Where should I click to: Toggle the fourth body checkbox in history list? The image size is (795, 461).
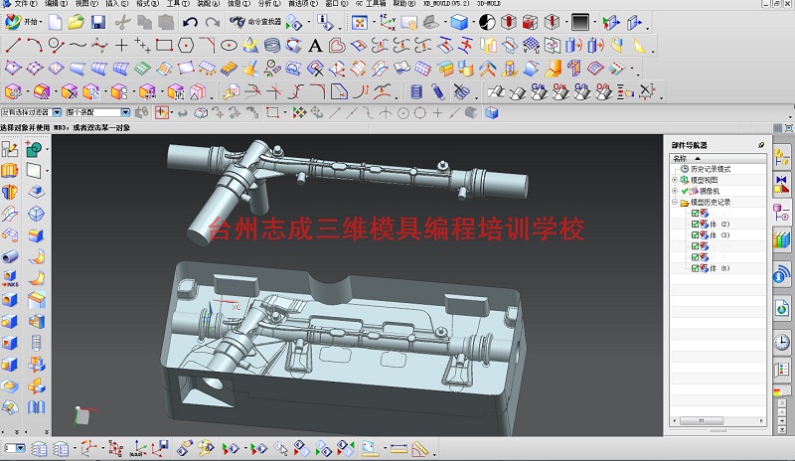[x=695, y=246]
